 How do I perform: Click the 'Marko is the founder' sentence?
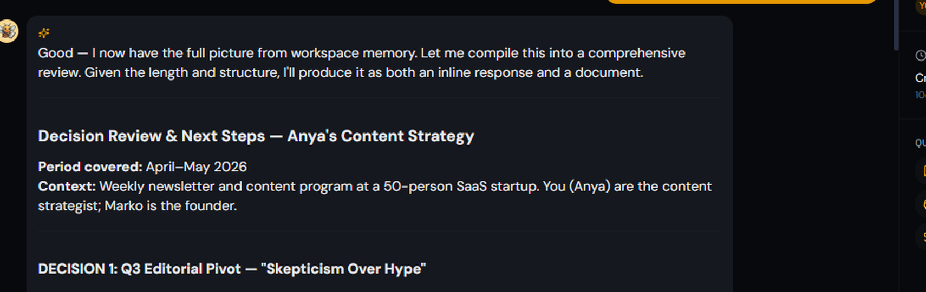pyautogui.click(x=171, y=205)
